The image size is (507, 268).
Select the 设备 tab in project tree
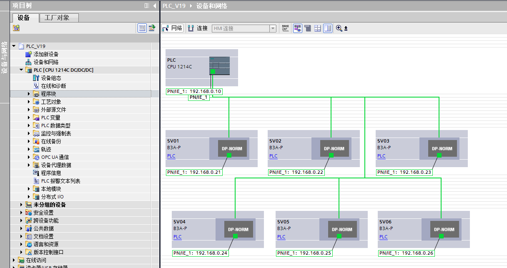coord(24,18)
